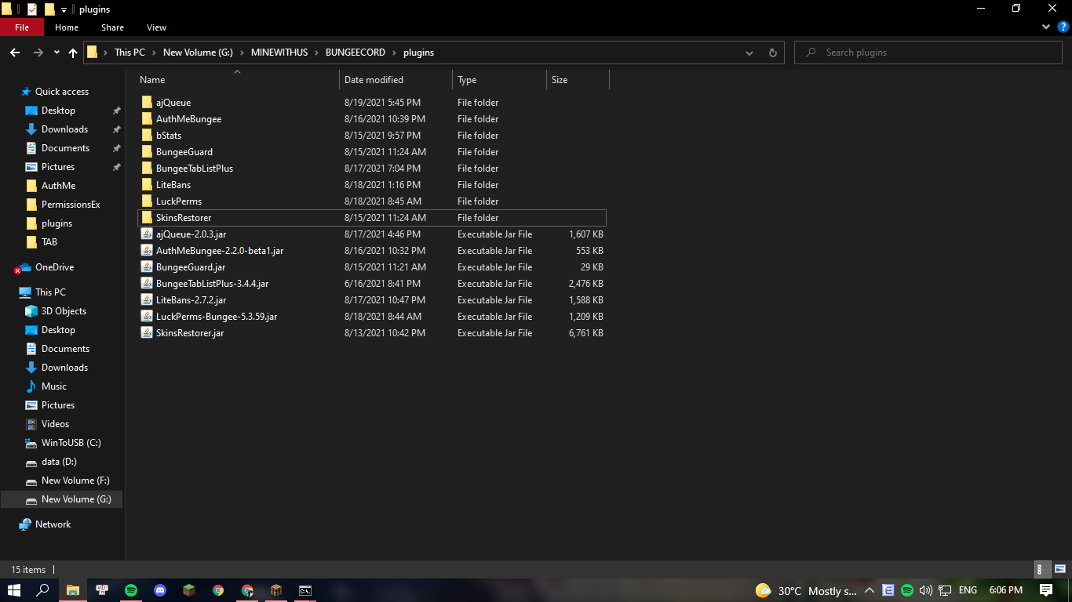Refresh the plugins folder view

772,53
